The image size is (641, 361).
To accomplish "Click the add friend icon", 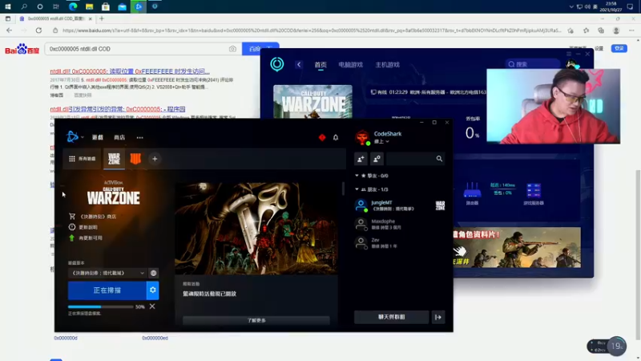I will tap(361, 159).
